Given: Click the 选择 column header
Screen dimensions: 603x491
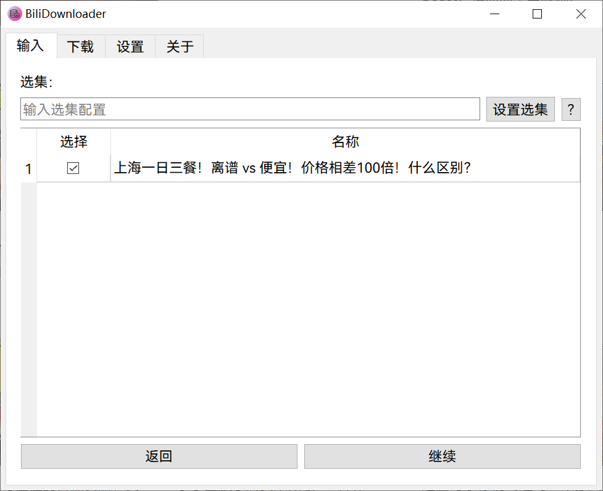Looking at the screenshot, I should pos(74,141).
